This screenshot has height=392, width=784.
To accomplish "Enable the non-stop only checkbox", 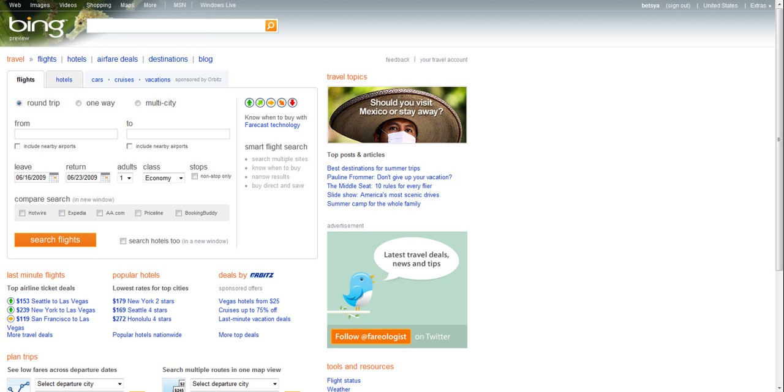I will click(x=194, y=176).
